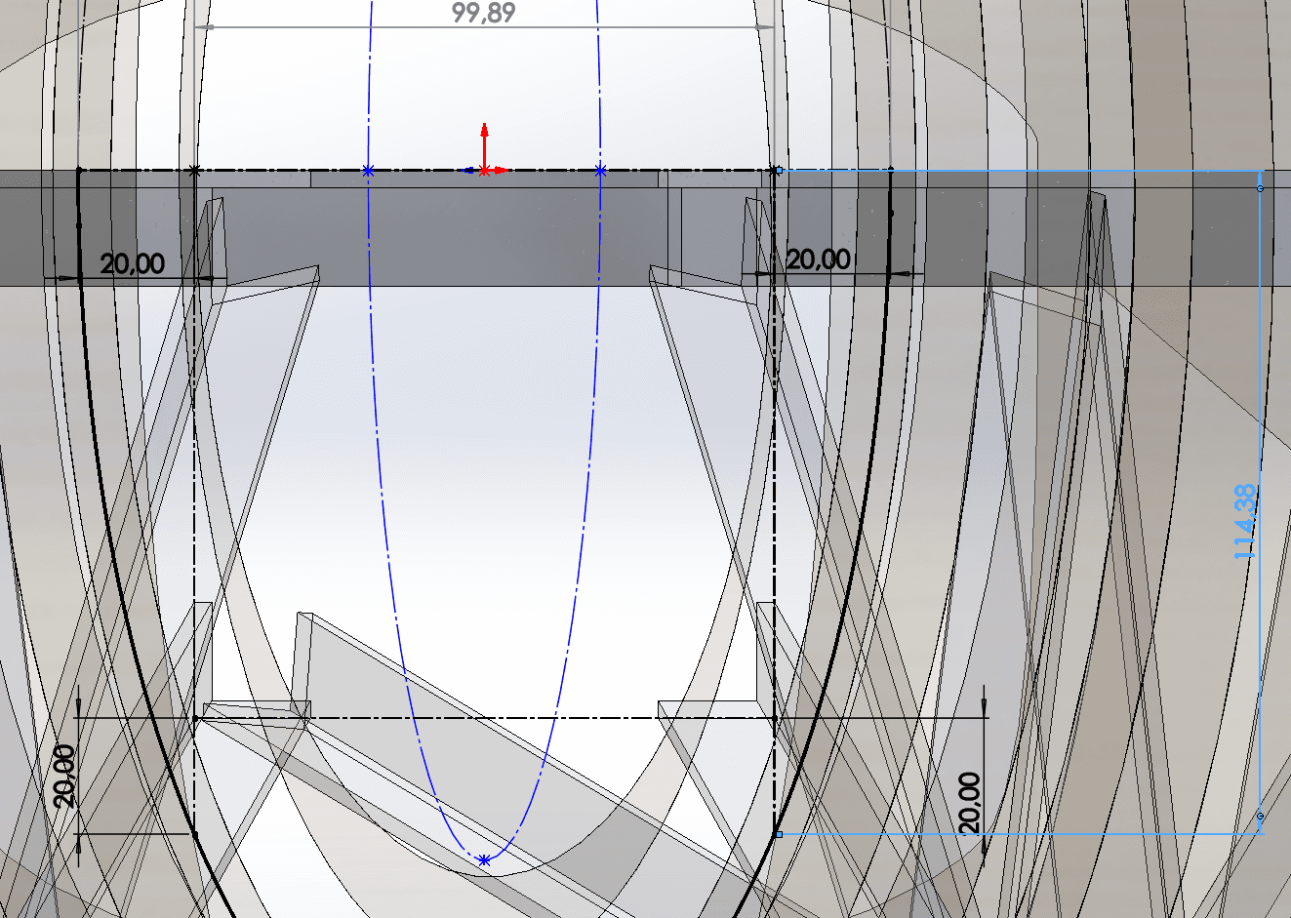Click the leftmost endpoint of the top line
1291x918 pixels.
coord(79,171)
